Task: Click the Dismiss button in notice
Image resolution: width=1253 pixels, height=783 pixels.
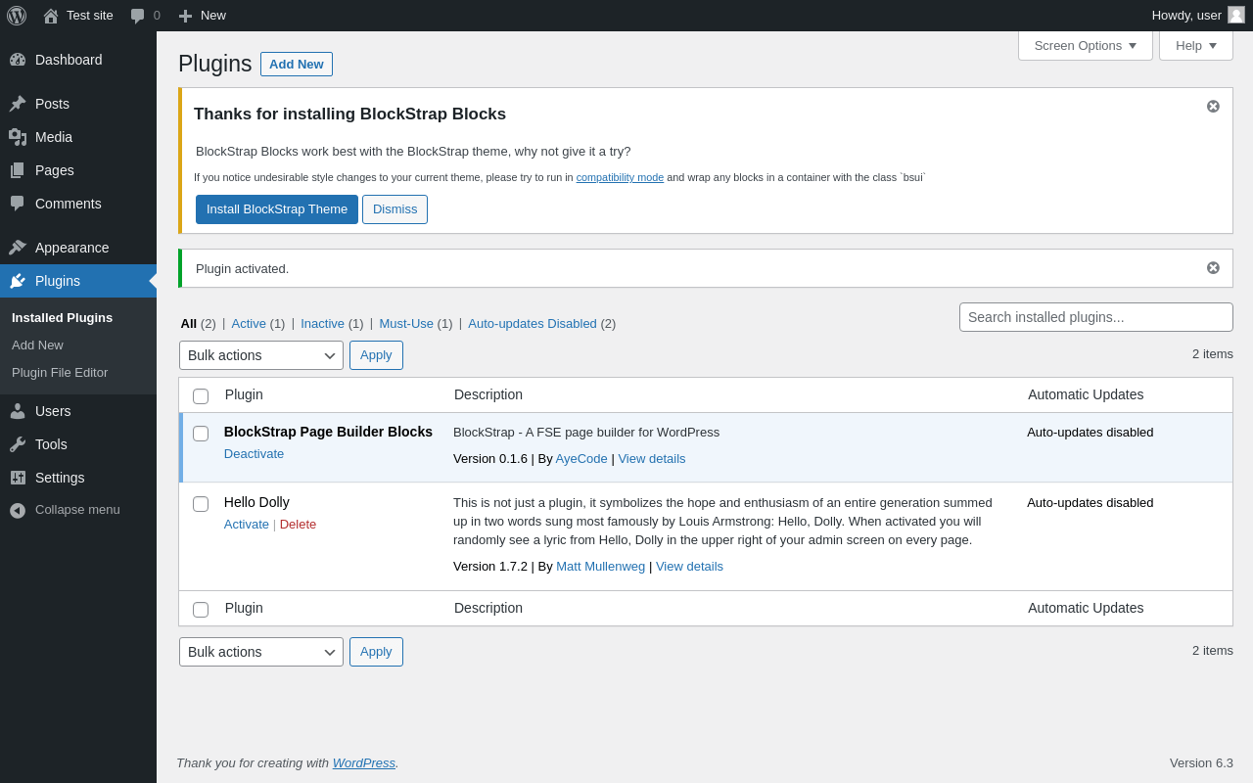Action: click(394, 209)
